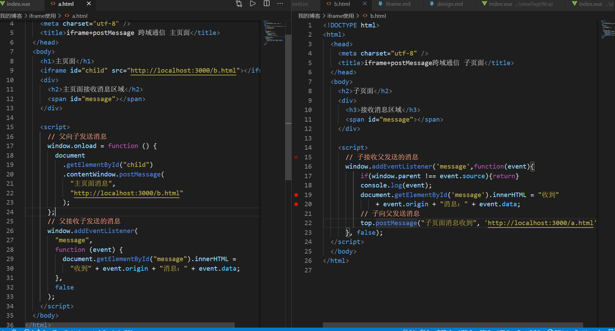Open the localhost a.html link in b.html

point(541,223)
